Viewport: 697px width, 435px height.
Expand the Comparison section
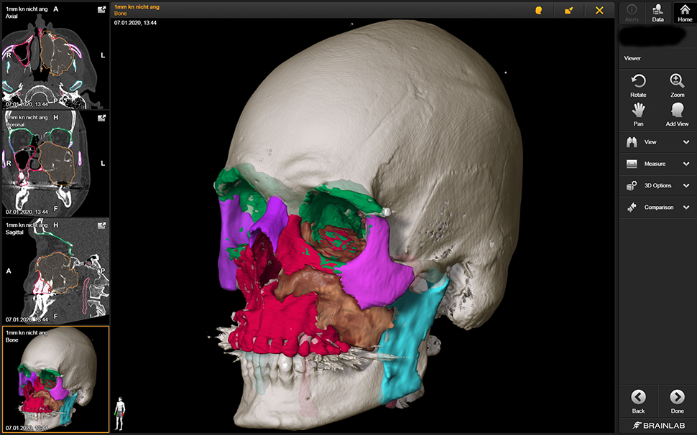coord(656,207)
